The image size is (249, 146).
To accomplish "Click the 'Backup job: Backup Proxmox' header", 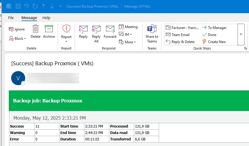I will click(x=48, y=101).
